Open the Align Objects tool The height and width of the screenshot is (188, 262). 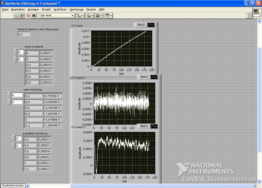(80, 16)
